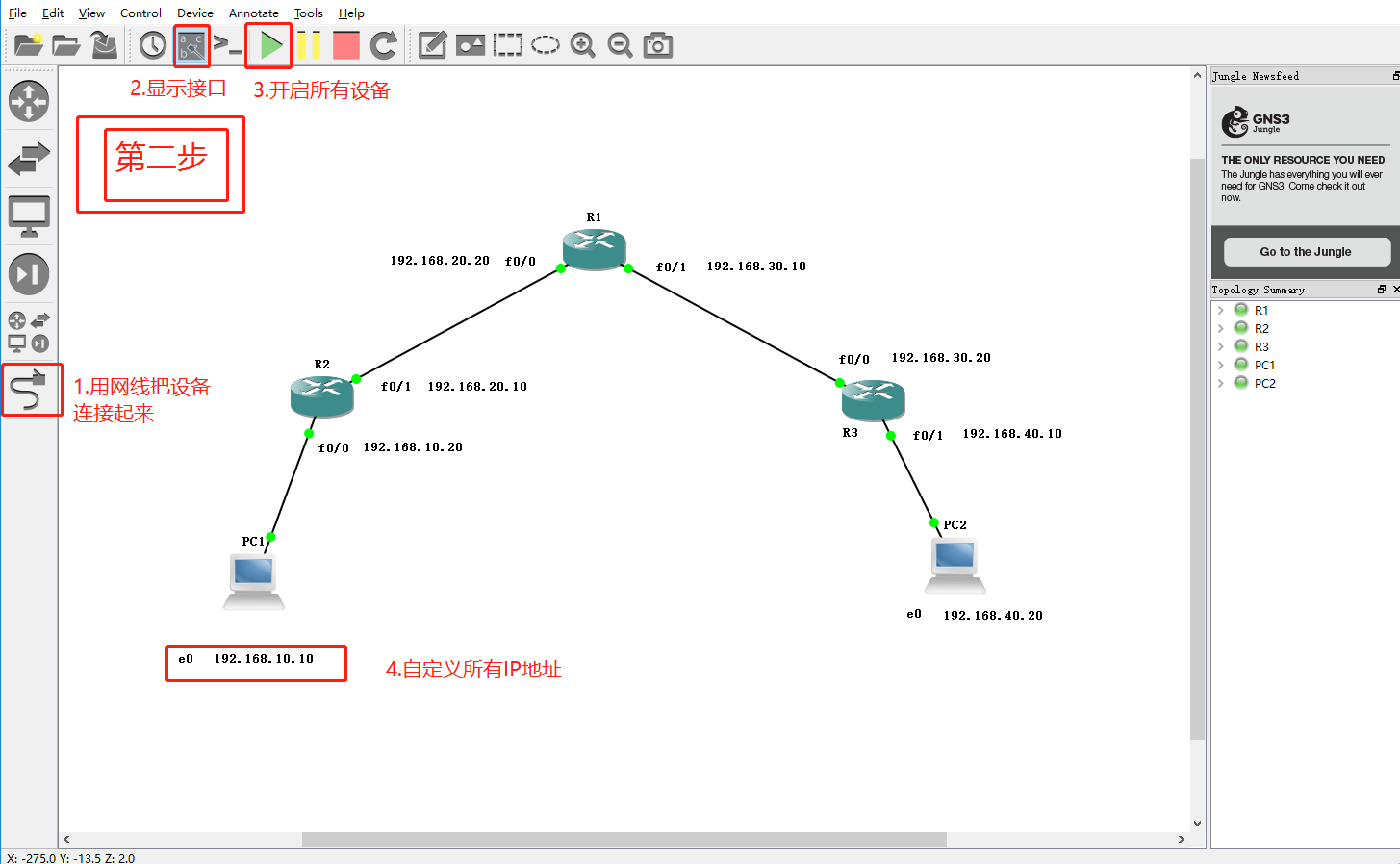Browse routers in the device sidebar
1400x864 pixels.
pyautogui.click(x=29, y=101)
